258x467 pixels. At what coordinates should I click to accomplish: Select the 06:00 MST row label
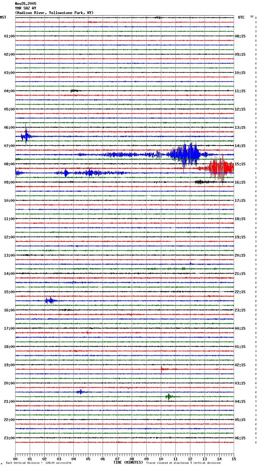pyautogui.click(x=9, y=128)
